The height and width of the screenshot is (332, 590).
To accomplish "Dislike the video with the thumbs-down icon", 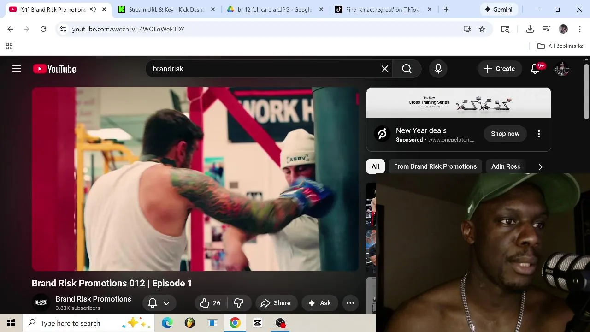I will coord(238,303).
